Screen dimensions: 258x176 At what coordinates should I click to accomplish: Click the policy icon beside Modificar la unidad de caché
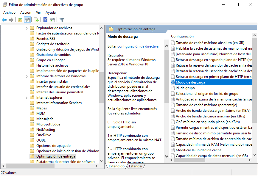point(172,150)
